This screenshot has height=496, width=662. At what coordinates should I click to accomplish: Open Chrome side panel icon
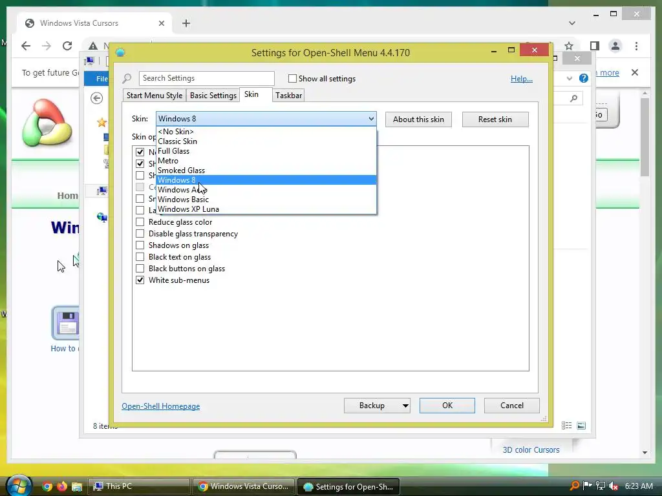[x=595, y=46]
